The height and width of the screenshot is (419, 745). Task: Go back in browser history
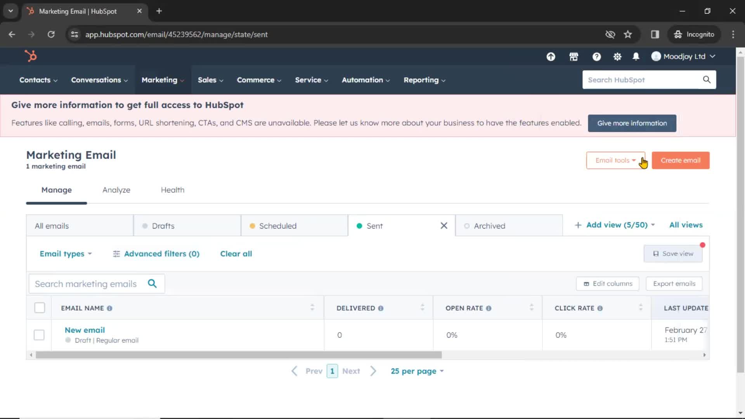12,34
